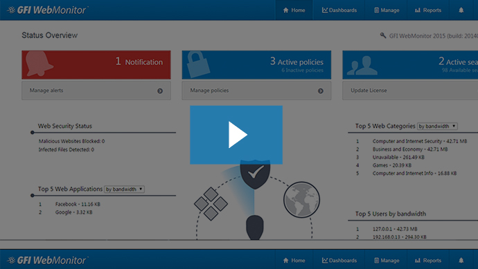Play the GFI WebMonitor video
This screenshot has width=478, height=269.
[236, 135]
